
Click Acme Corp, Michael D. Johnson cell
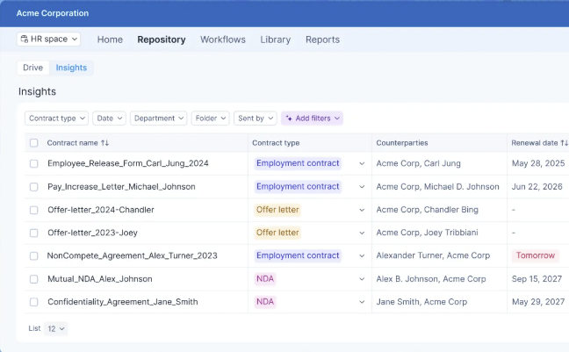pos(437,186)
